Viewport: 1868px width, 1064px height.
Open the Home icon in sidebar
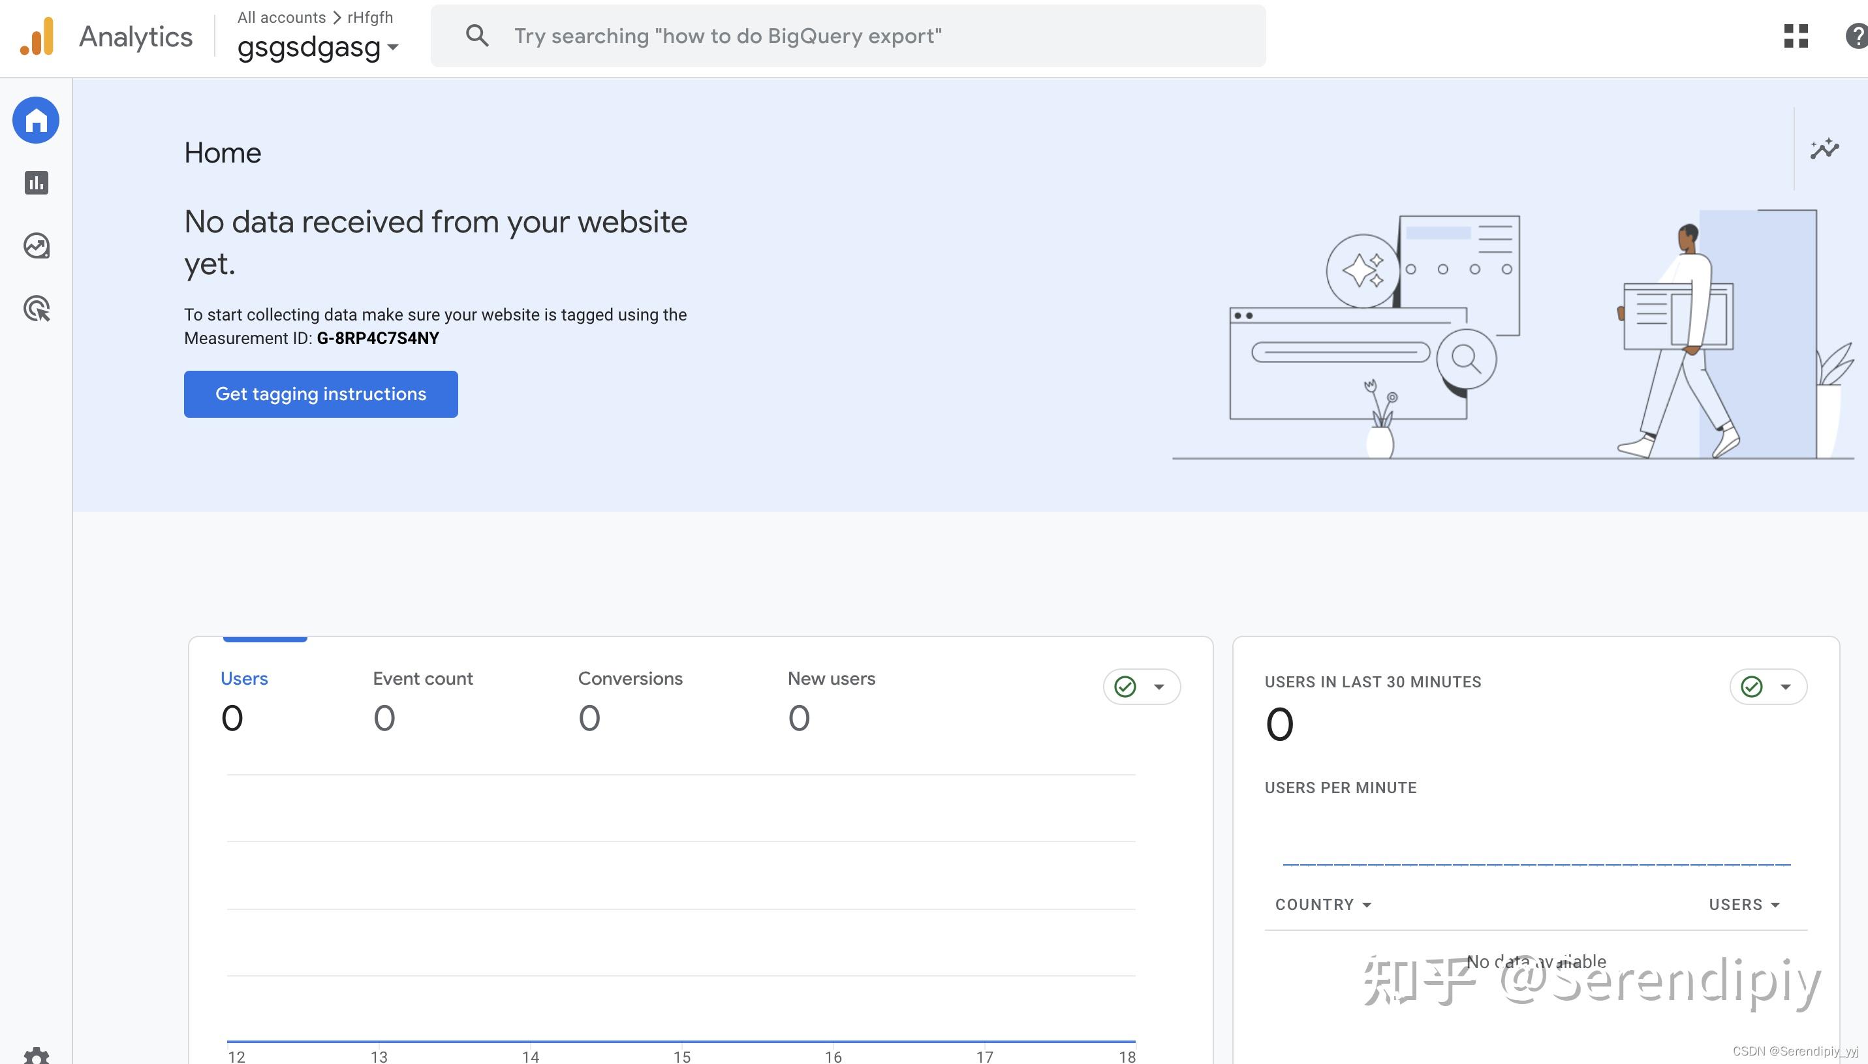(36, 120)
